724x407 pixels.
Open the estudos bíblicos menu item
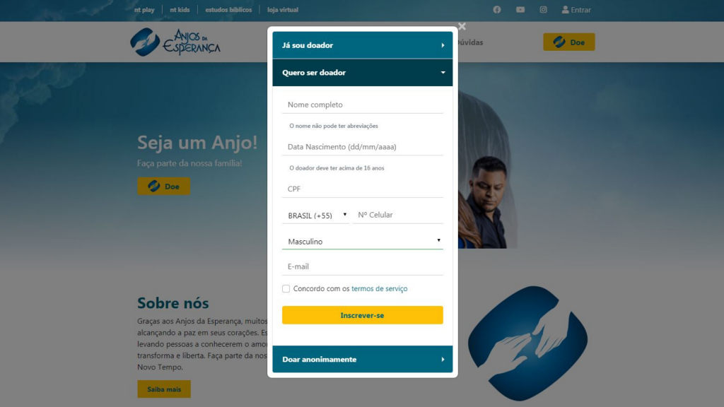coord(228,10)
